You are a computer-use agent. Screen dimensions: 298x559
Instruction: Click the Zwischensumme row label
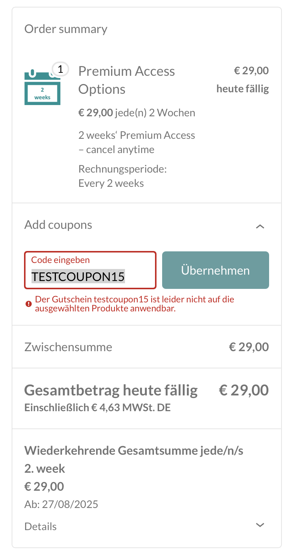pos(68,347)
